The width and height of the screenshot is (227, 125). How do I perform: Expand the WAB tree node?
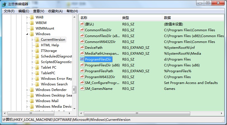point(27,17)
